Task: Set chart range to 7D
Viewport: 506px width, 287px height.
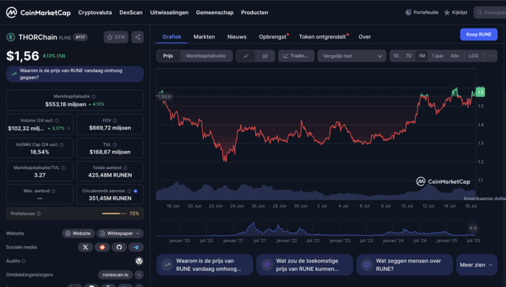Action: 409,56
